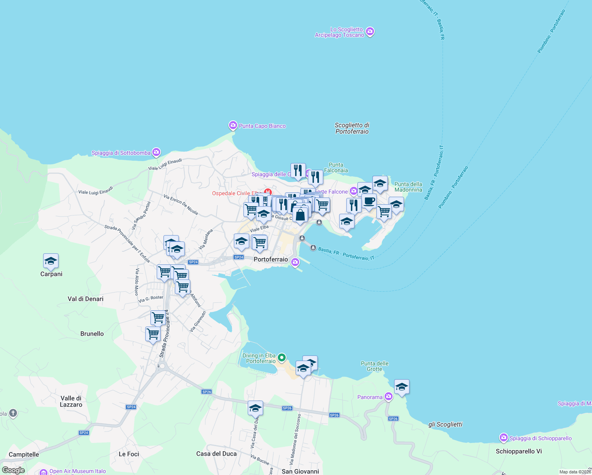Open the Spiaggia di Sottobomba photo marker
The image size is (592, 475).
(156, 152)
